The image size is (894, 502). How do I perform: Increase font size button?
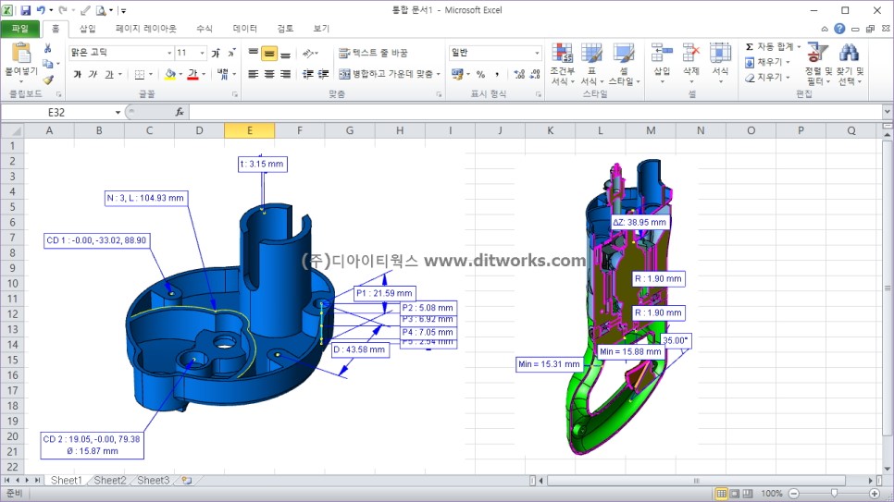pos(216,53)
